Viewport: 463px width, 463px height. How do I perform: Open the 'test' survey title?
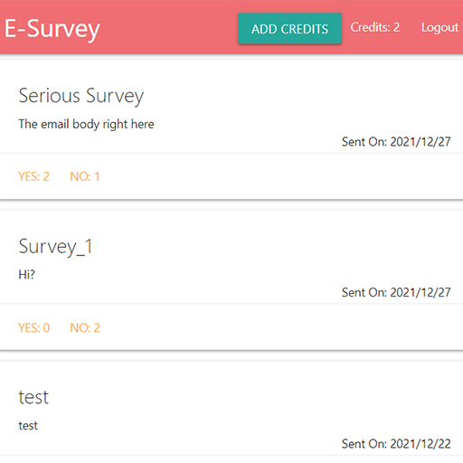[33, 397]
